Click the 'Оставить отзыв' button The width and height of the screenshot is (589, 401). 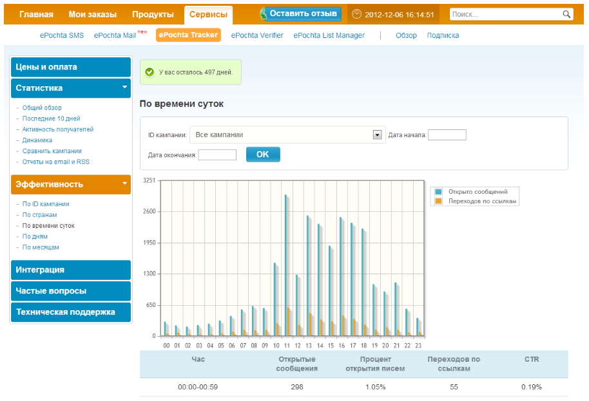point(303,14)
